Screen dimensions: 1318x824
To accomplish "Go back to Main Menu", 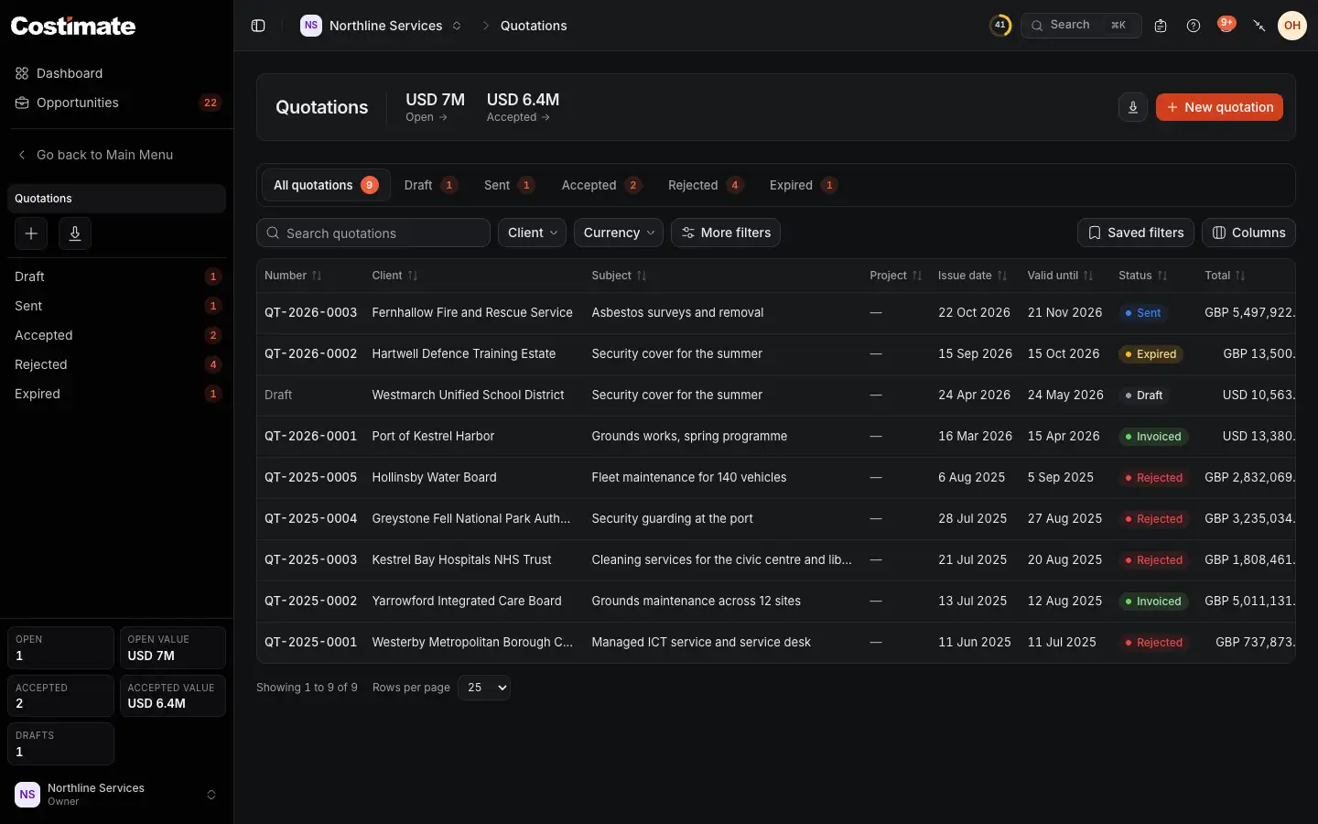I will 94,155.
